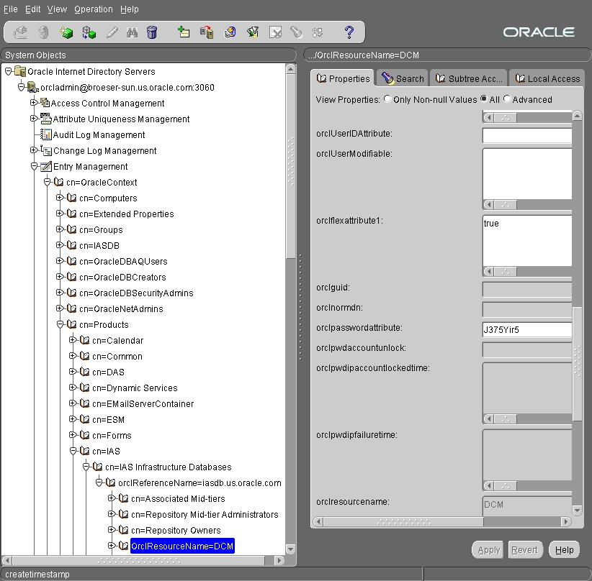Click the properties panel horizontal scrollbar thumb
This screenshot has width=592, height=581.
403,522
